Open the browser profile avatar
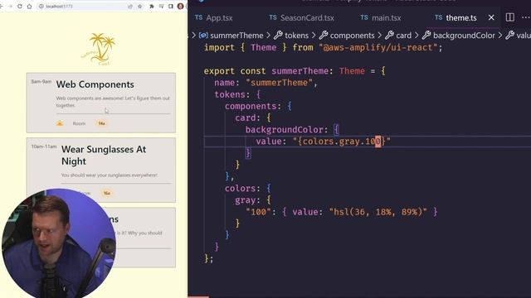Screen dimensions: 531x298 click(x=181, y=6)
